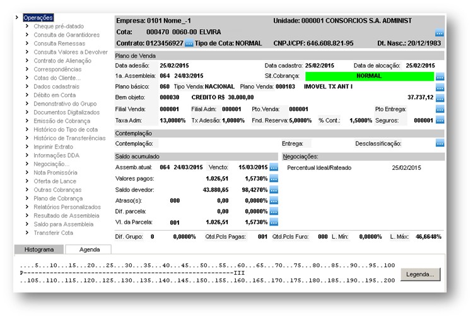Expand arrow beside Negociação...
Image resolution: width=473 pixels, height=319 pixels.
(27, 164)
